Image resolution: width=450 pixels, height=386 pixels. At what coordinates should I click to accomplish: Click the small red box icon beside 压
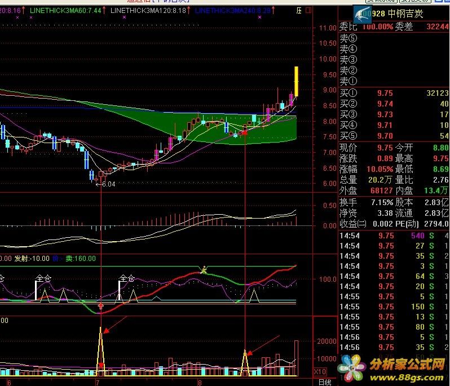point(308,11)
